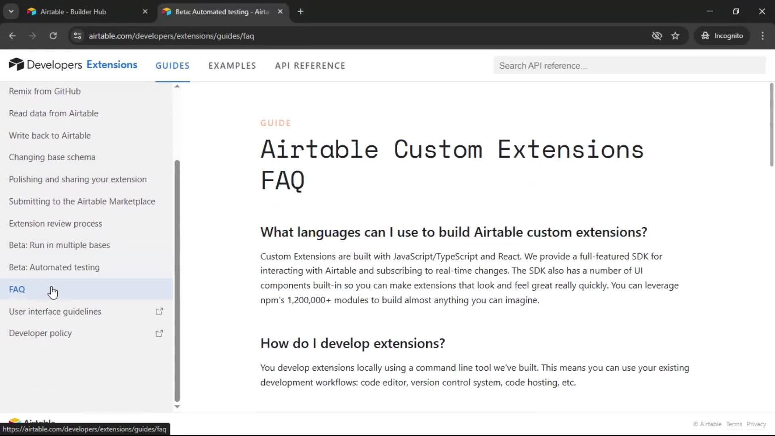Open the Chrome three-dot menu

[x=762, y=36]
